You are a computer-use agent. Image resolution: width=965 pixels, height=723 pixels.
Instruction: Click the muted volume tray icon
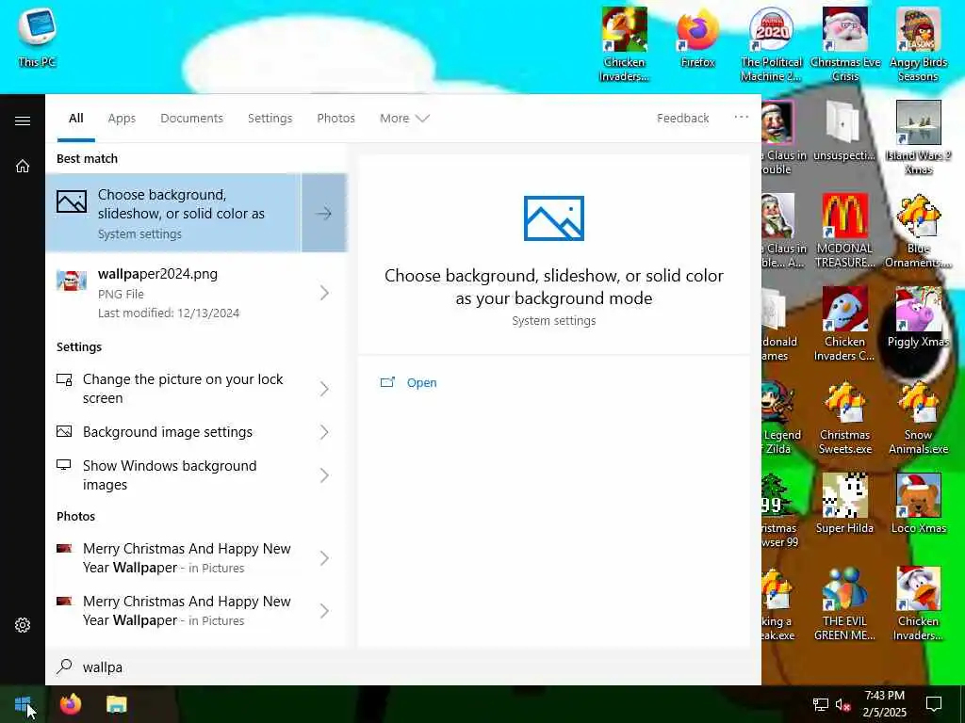[x=843, y=704]
